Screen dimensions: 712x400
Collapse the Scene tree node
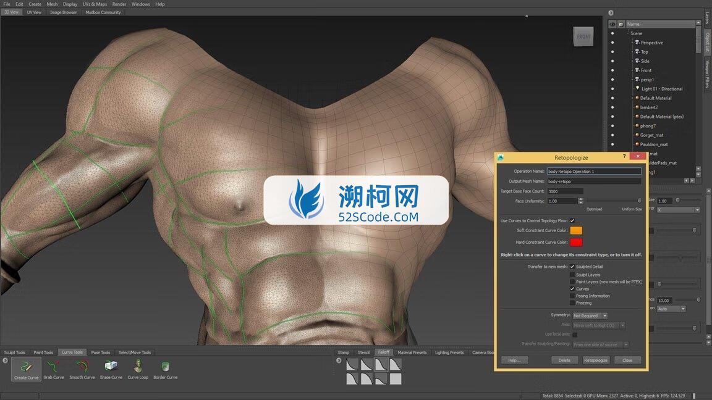coord(627,33)
